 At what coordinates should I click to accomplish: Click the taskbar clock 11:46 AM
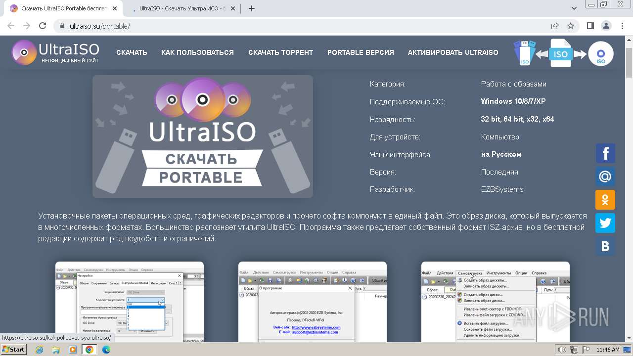[608, 350]
